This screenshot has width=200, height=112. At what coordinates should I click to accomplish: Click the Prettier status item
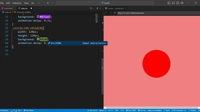coord(192,110)
